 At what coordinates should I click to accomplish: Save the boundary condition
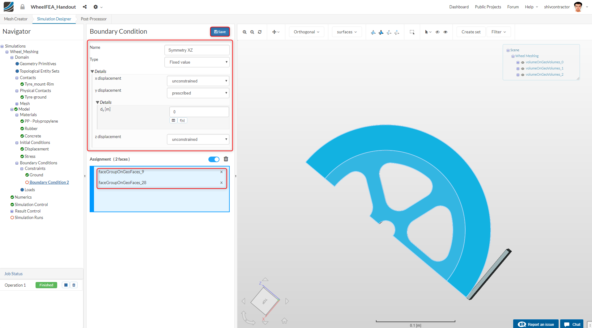220,32
